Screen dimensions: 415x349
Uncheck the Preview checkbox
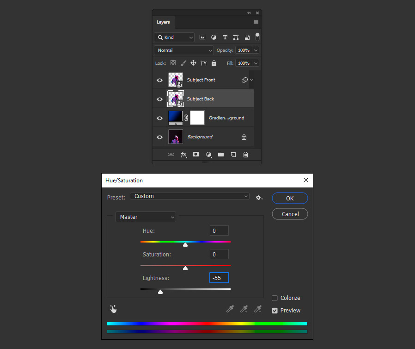click(x=275, y=311)
